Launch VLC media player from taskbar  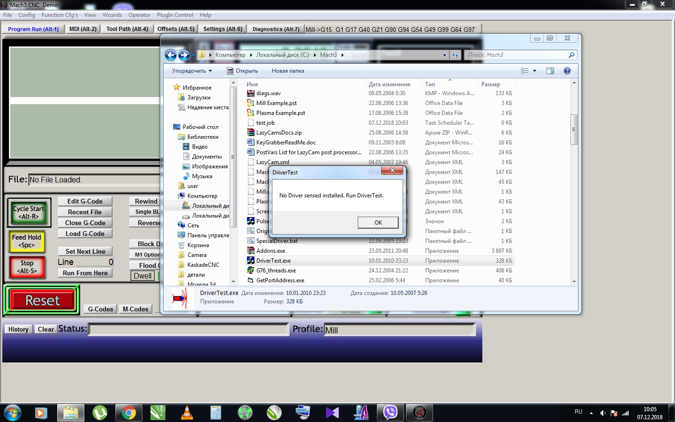pos(187,413)
